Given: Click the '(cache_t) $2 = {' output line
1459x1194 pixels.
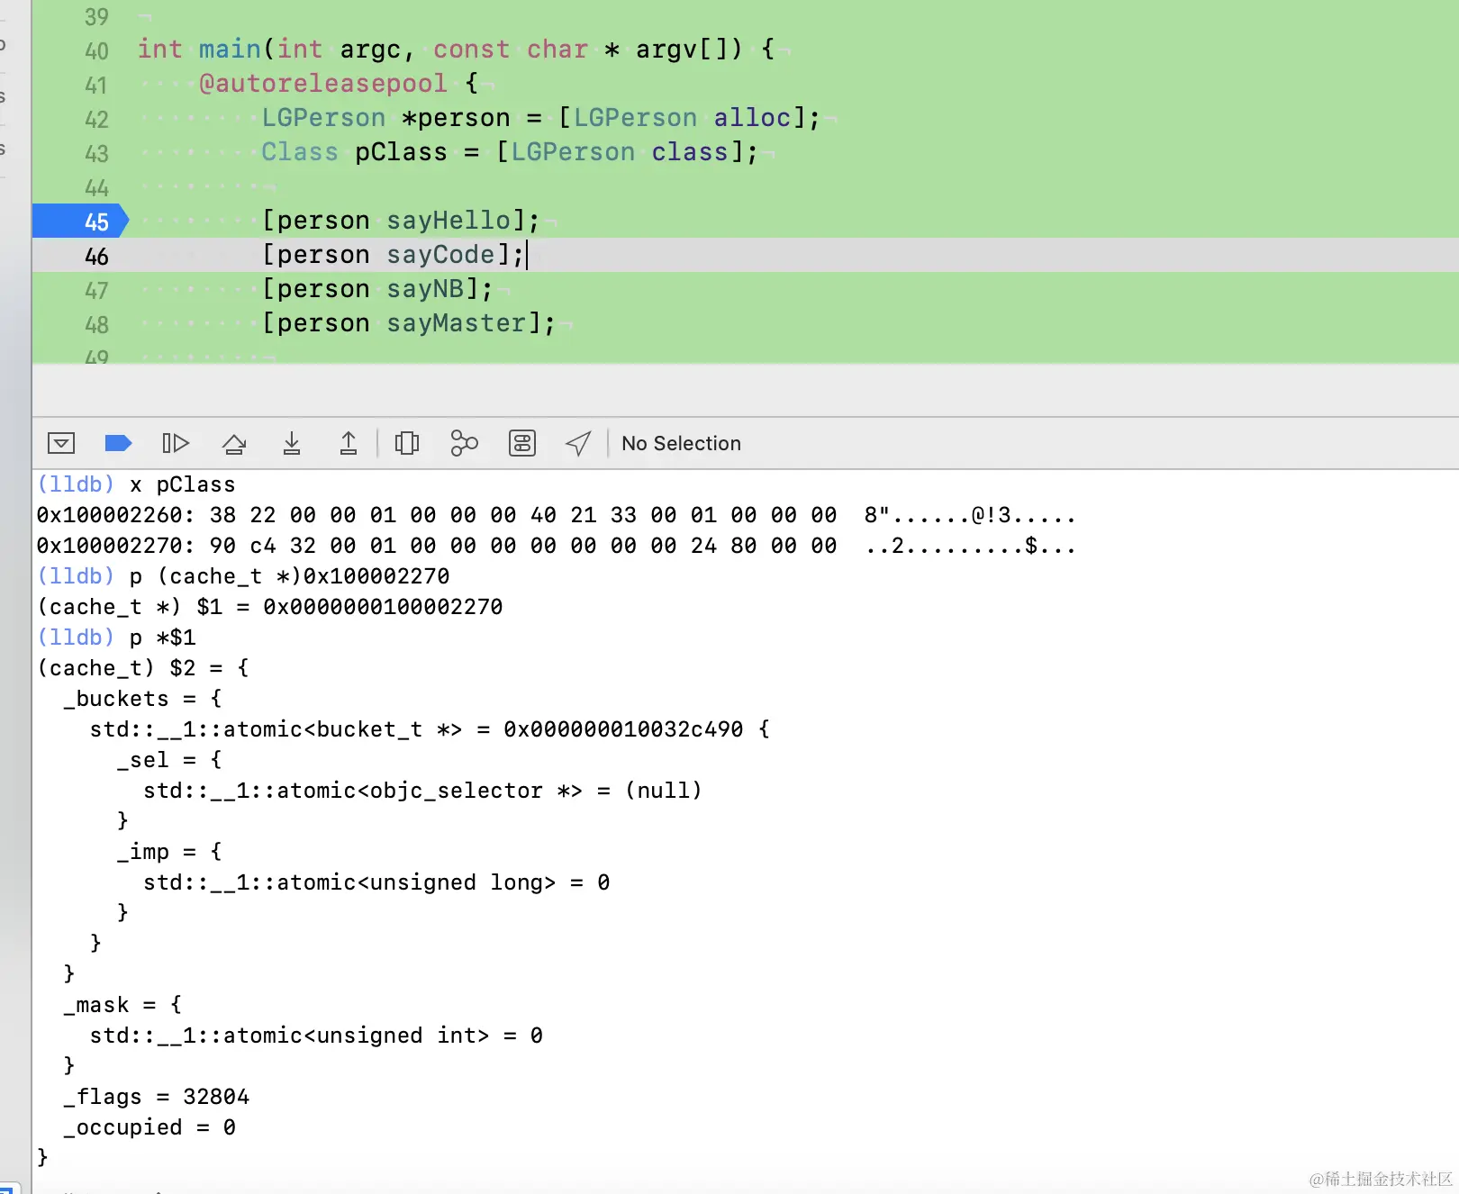Looking at the screenshot, I should (x=143, y=668).
